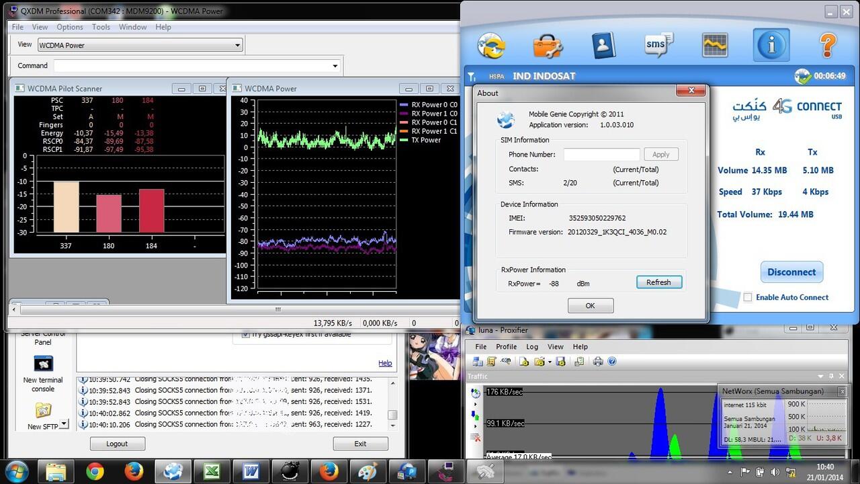
Task: Click the Proxifier print toolbar icon
Action: point(598,362)
